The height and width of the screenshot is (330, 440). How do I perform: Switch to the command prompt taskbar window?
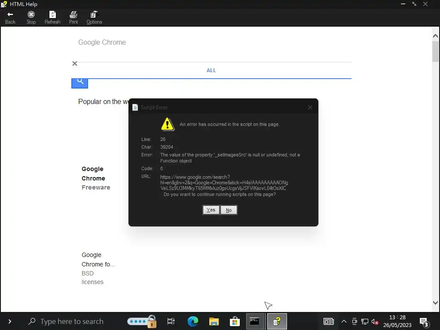coord(255,321)
